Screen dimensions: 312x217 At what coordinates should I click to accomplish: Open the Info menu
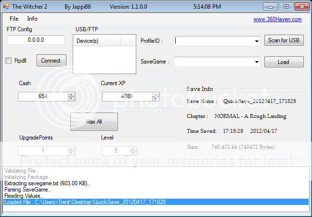click(32, 19)
